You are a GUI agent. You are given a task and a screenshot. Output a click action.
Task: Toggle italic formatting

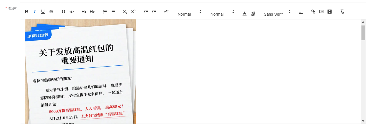tap(35, 12)
